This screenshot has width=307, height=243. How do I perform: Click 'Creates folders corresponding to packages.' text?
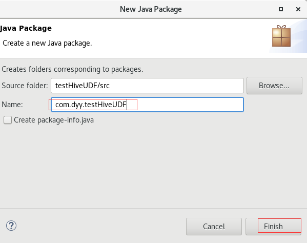[x=72, y=69]
